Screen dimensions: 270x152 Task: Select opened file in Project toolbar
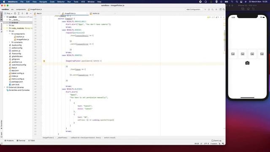pos(15,14)
